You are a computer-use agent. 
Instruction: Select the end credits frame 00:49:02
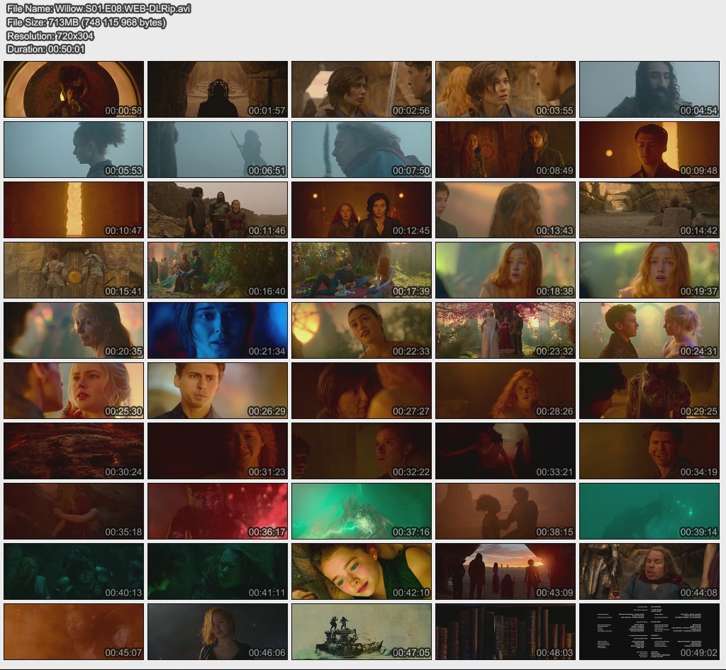pyautogui.click(x=649, y=632)
